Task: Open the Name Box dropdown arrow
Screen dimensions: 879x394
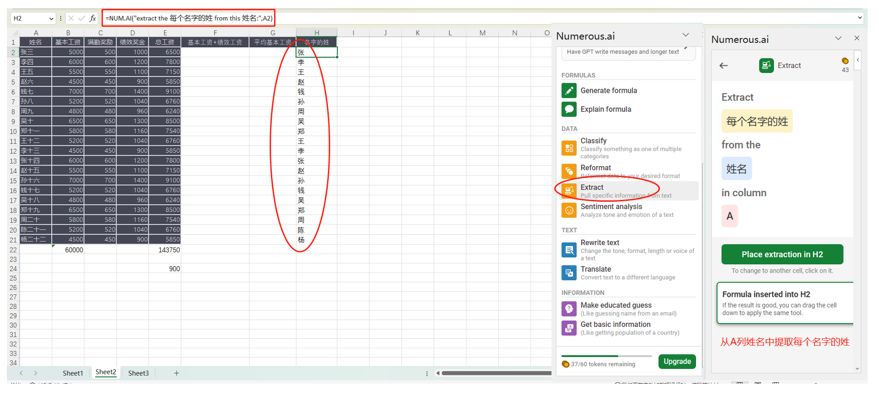Action: [x=51, y=18]
